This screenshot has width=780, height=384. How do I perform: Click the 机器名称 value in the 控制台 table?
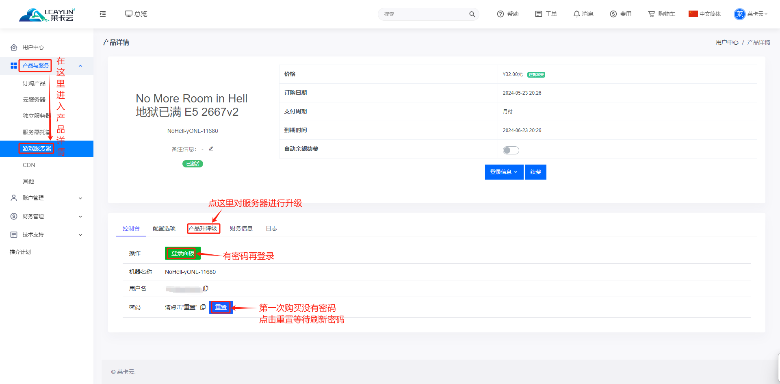tap(190, 272)
